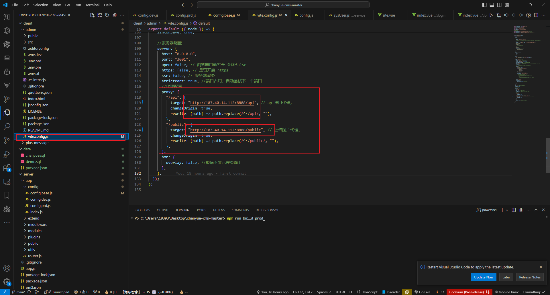
Task: Open editor More Actions menu
Action: tap(543, 15)
